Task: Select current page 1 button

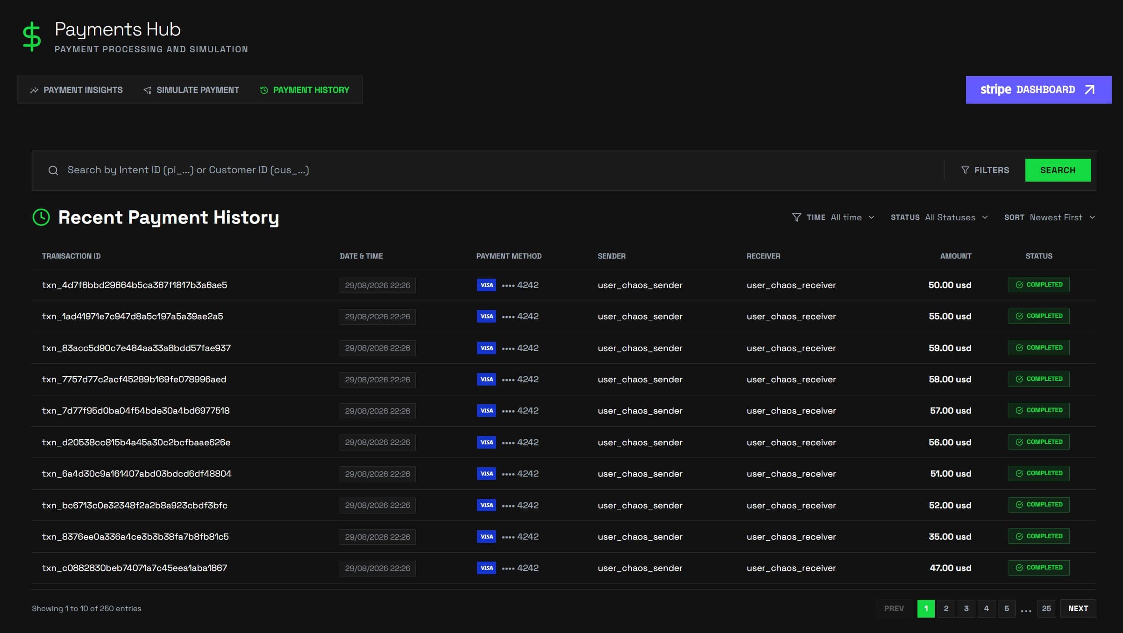Action: click(926, 609)
